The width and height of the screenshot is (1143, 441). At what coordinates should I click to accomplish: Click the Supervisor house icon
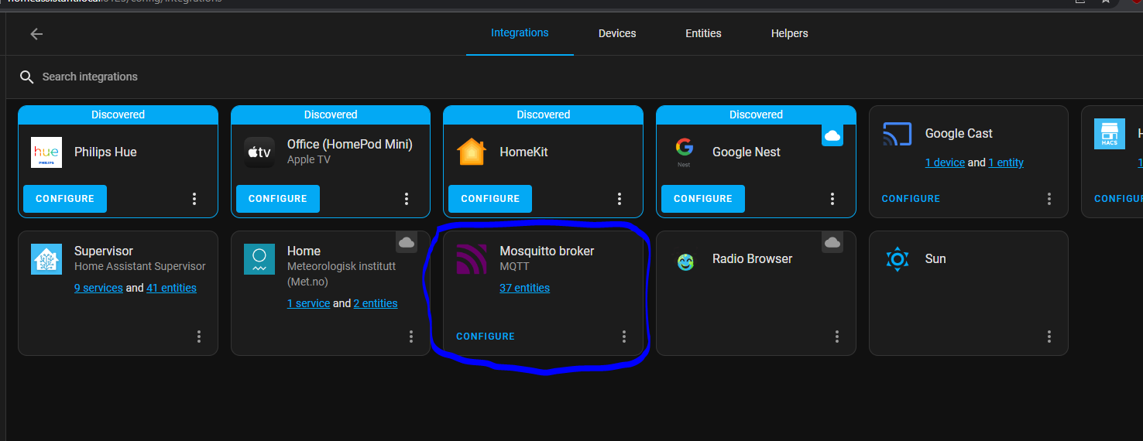point(46,259)
